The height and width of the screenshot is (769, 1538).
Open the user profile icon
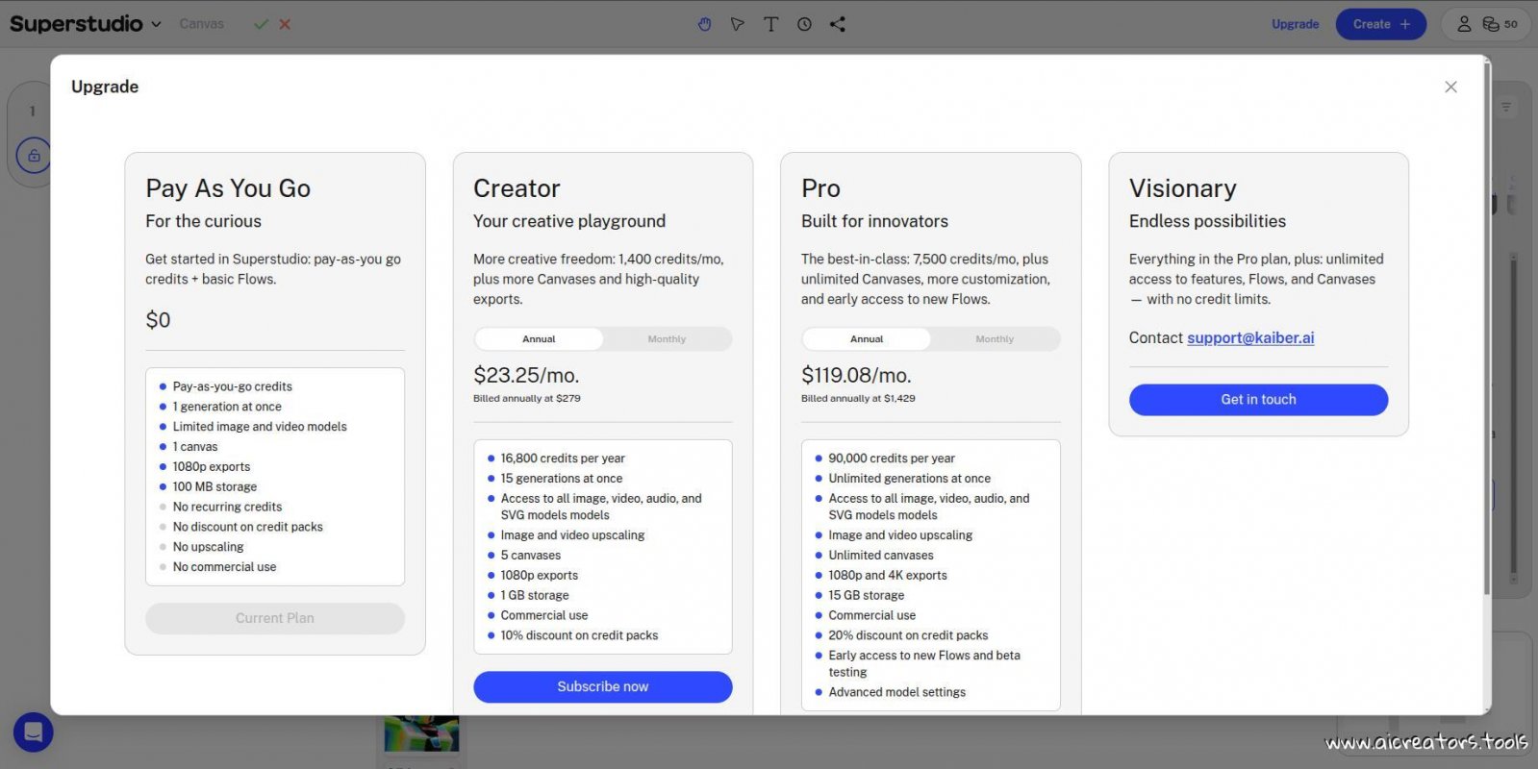point(1464,24)
